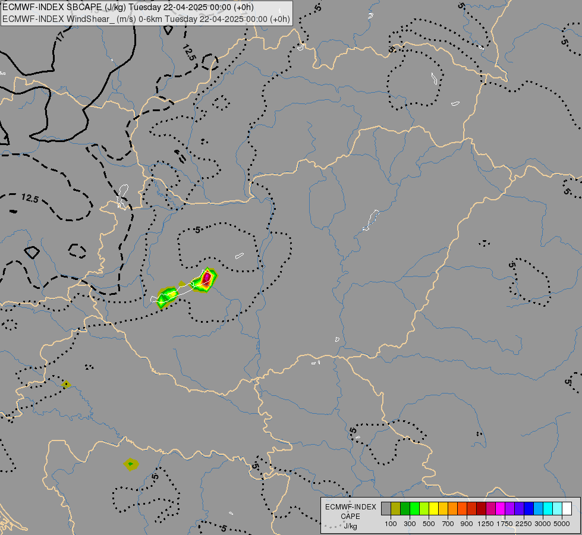Viewport: 582px width, 535px height.
Task: Click the WindShear 0-6km title line
Action: coord(146,19)
